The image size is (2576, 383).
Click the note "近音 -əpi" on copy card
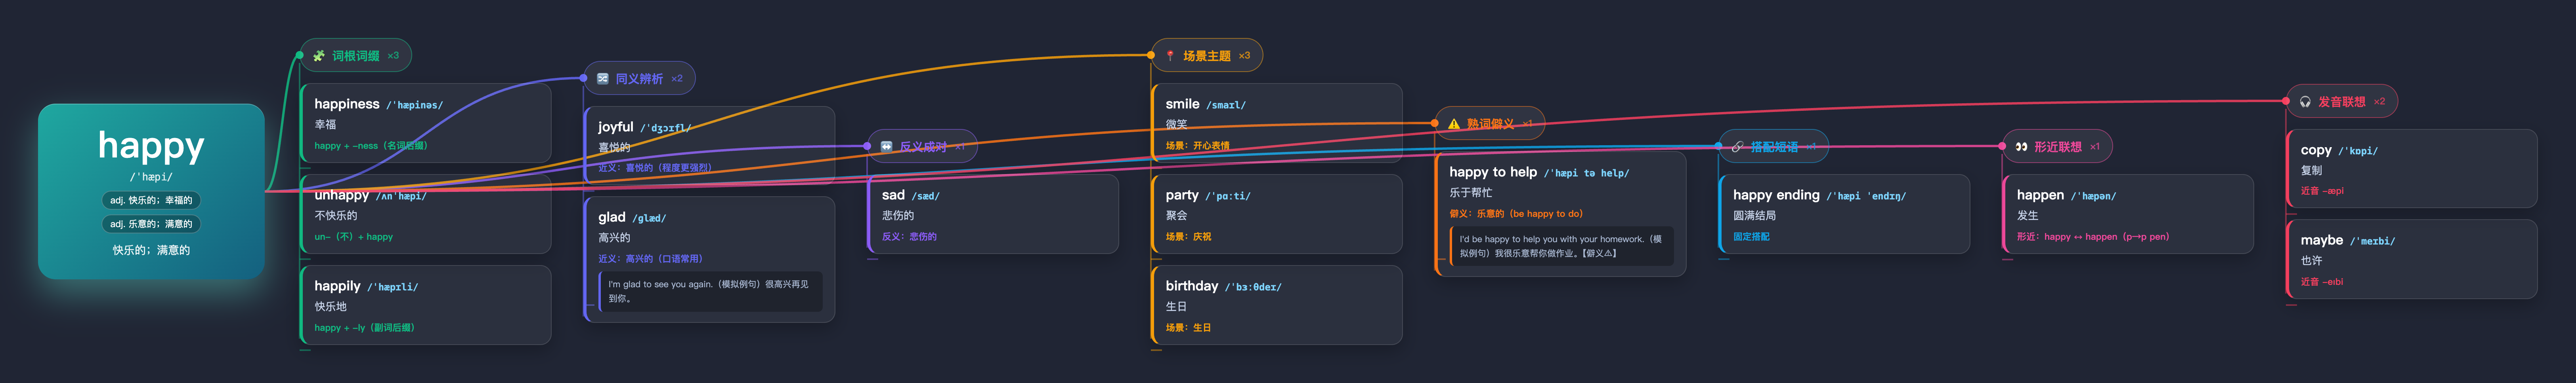pos(2322,191)
